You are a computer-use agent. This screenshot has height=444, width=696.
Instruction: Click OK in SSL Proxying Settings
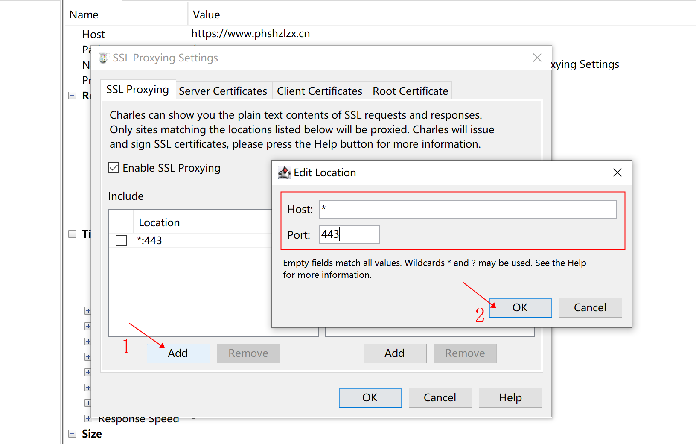[x=370, y=397]
